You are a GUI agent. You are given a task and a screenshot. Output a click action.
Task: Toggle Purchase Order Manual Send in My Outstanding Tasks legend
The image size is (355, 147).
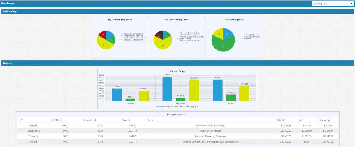pyautogui.click(x=133, y=38)
